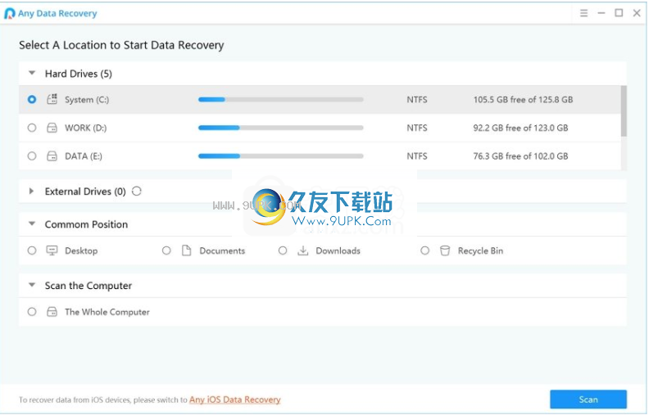This screenshot has height=415, width=649.
Task: Click NTFS in the System (C:) row
Action: (417, 99)
